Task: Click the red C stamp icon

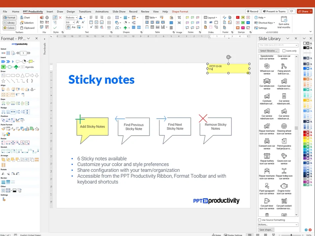Action: point(238,17)
